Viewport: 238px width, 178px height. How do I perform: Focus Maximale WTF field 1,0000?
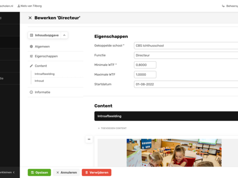[145, 75]
